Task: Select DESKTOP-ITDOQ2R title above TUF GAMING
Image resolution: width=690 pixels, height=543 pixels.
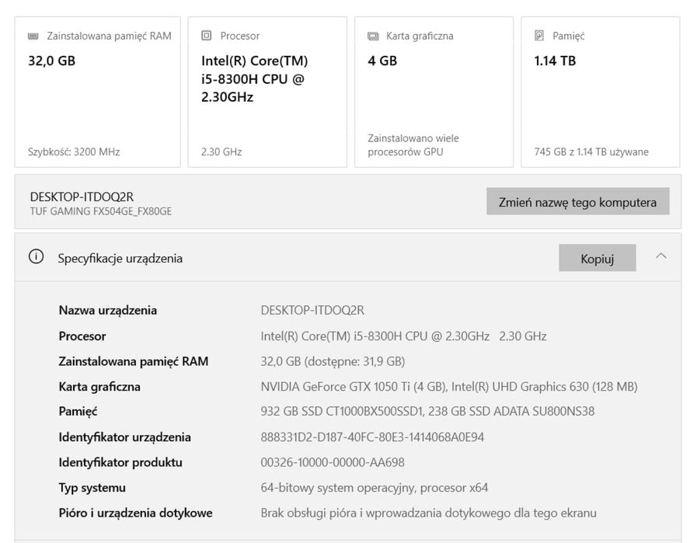Action: [82, 197]
